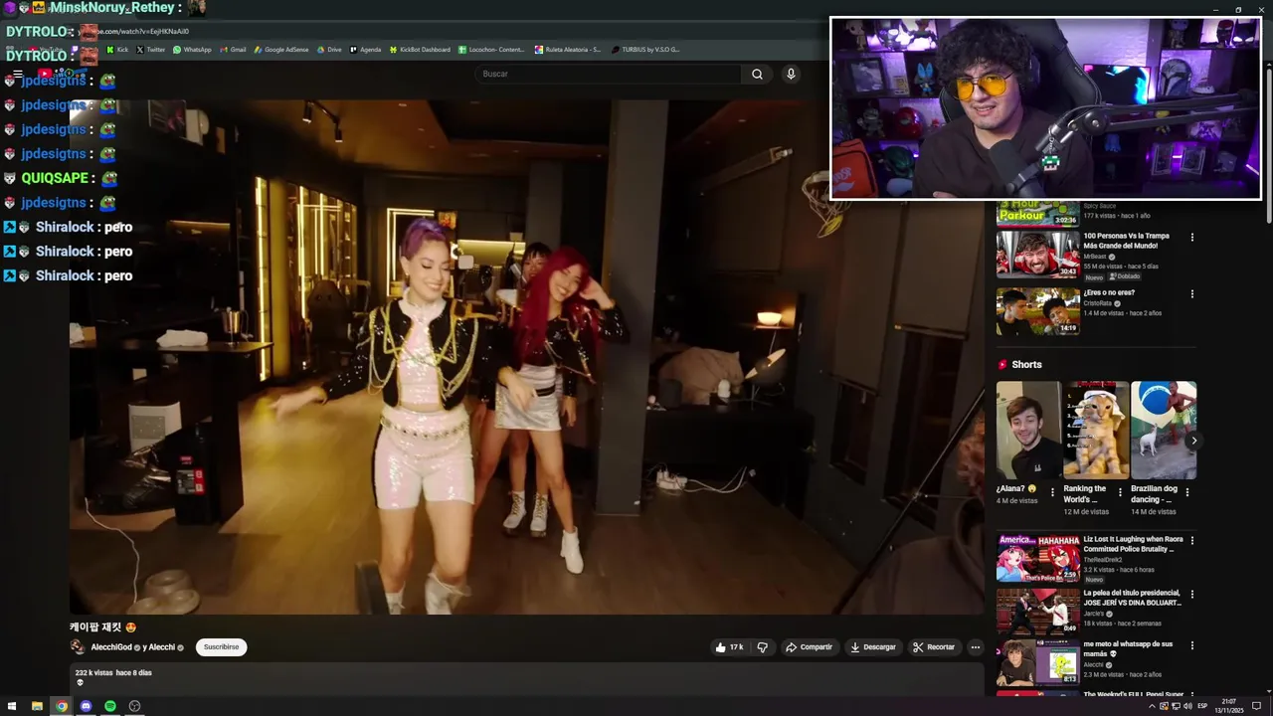The height and width of the screenshot is (716, 1273).
Task: Click the Recortar clip button
Action: click(934, 647)
